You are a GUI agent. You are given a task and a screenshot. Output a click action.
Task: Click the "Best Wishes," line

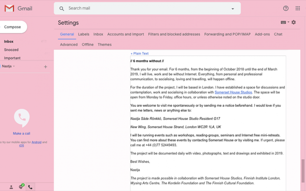pos(140,162)
